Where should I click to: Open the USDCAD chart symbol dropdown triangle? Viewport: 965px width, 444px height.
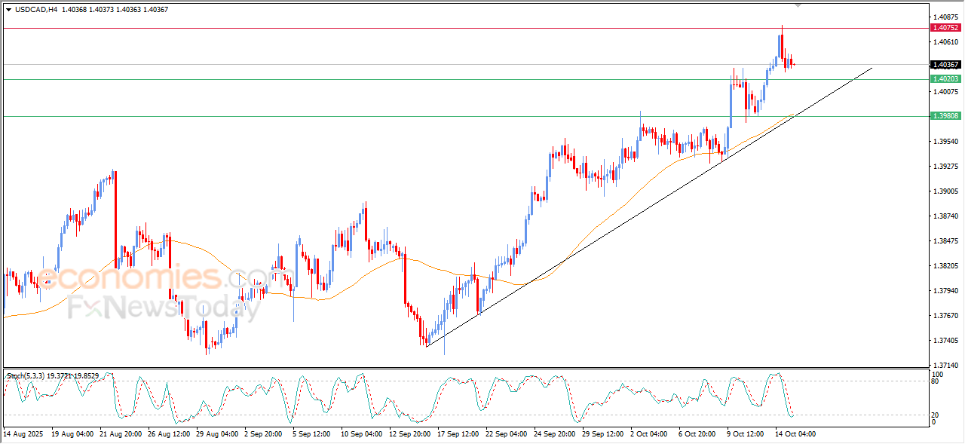pos(8,9)
